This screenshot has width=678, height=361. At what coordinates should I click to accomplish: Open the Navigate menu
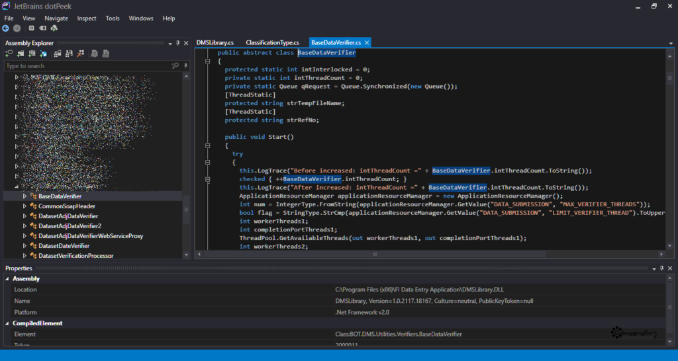click(x=56, y=18)
